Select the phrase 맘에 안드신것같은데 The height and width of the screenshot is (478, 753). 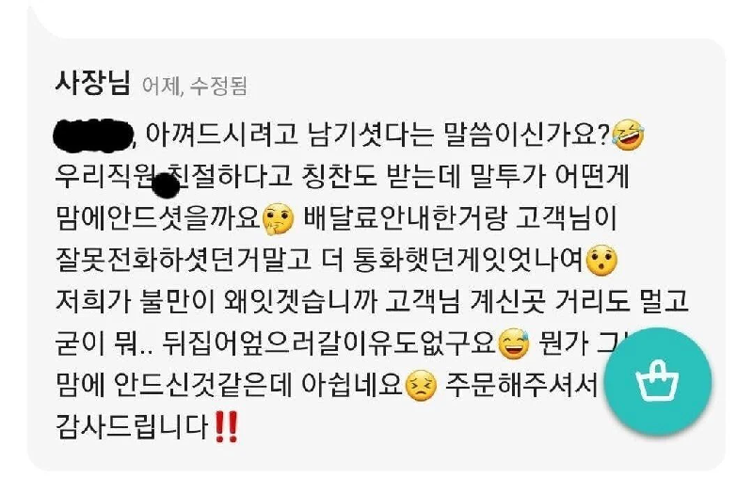174,386
